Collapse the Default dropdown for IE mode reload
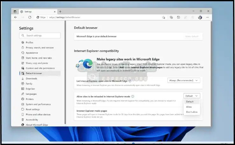This screenshot has height=145, width=235. pos(192,96)
